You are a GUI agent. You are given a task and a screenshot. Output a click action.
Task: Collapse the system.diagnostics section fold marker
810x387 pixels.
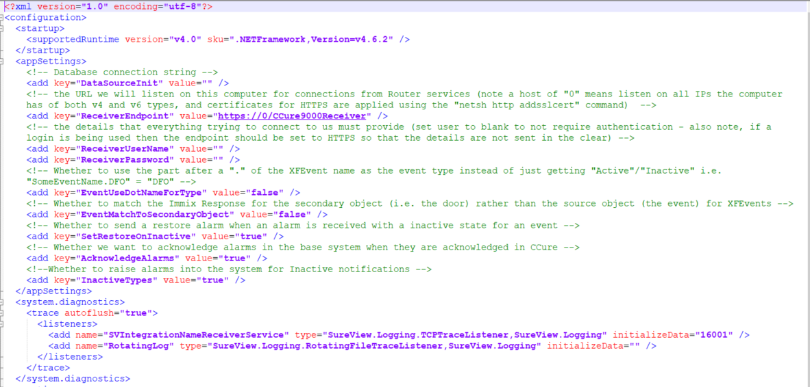[2, 302]
